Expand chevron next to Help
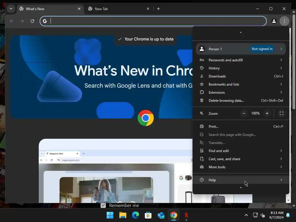 [281, 180]
